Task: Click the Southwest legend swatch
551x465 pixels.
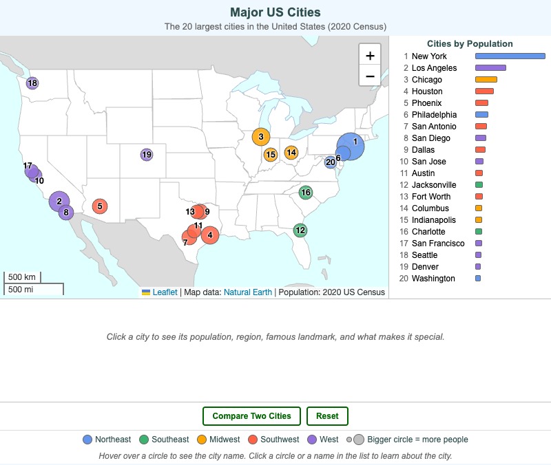Action: coord(253,440)
